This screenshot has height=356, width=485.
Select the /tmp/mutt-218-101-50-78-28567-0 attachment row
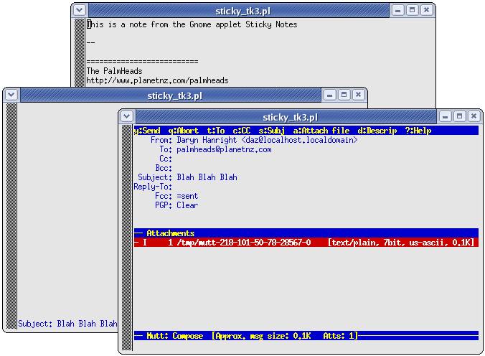[306, 243]
